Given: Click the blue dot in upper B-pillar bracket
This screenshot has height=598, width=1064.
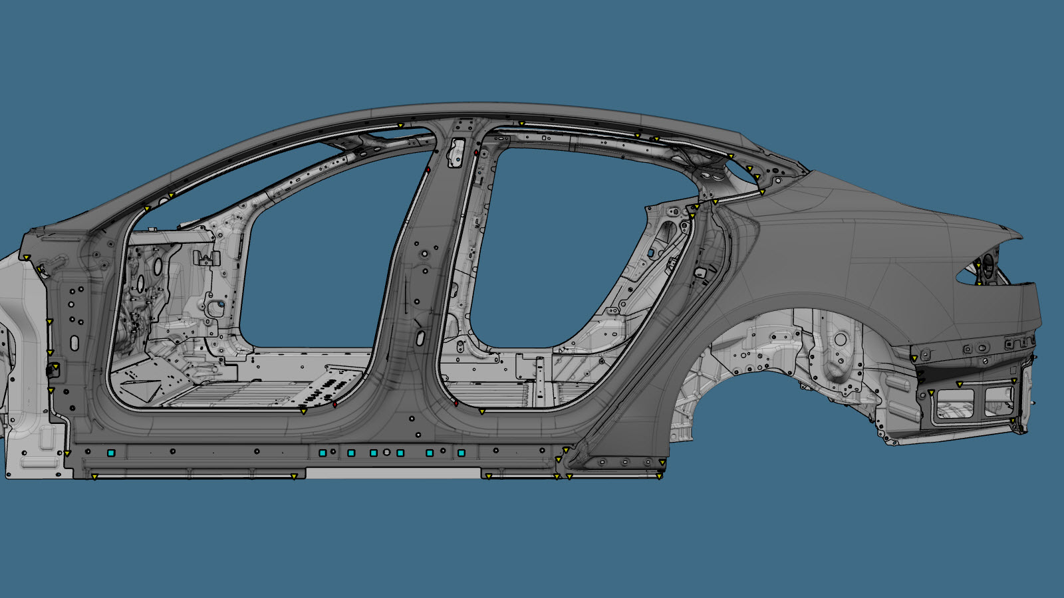Looking at the screenshot, I should click(458, 160).
